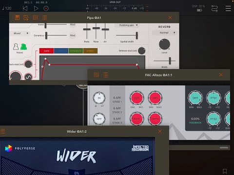Show the keyboard in Pipa window
Screen dimensions: 234x175
(x=17, y=17)
